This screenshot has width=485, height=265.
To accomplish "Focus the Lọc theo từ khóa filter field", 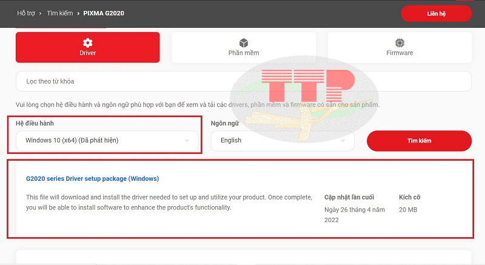I will coord(244,81).
